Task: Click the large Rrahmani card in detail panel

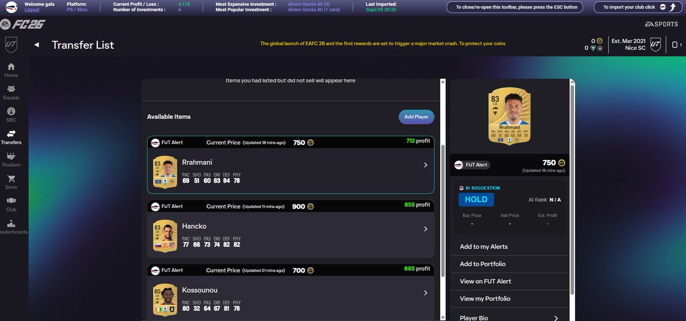Action: [509, 116]
